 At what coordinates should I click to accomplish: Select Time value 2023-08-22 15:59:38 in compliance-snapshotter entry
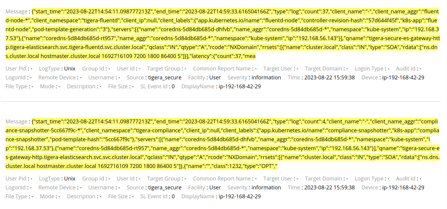tap(330, 188)
